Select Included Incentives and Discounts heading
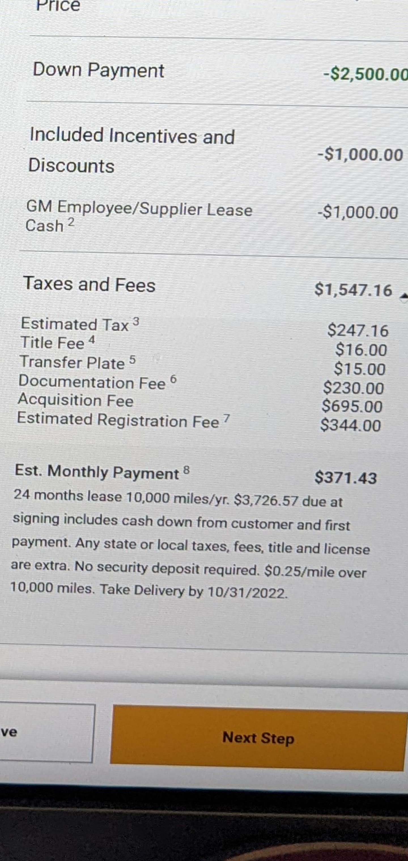Screen dimensions: 408x861 click(x=131, y=150)
